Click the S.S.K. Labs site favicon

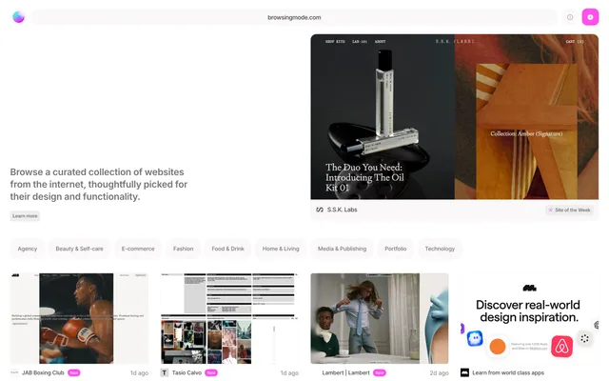320,210
